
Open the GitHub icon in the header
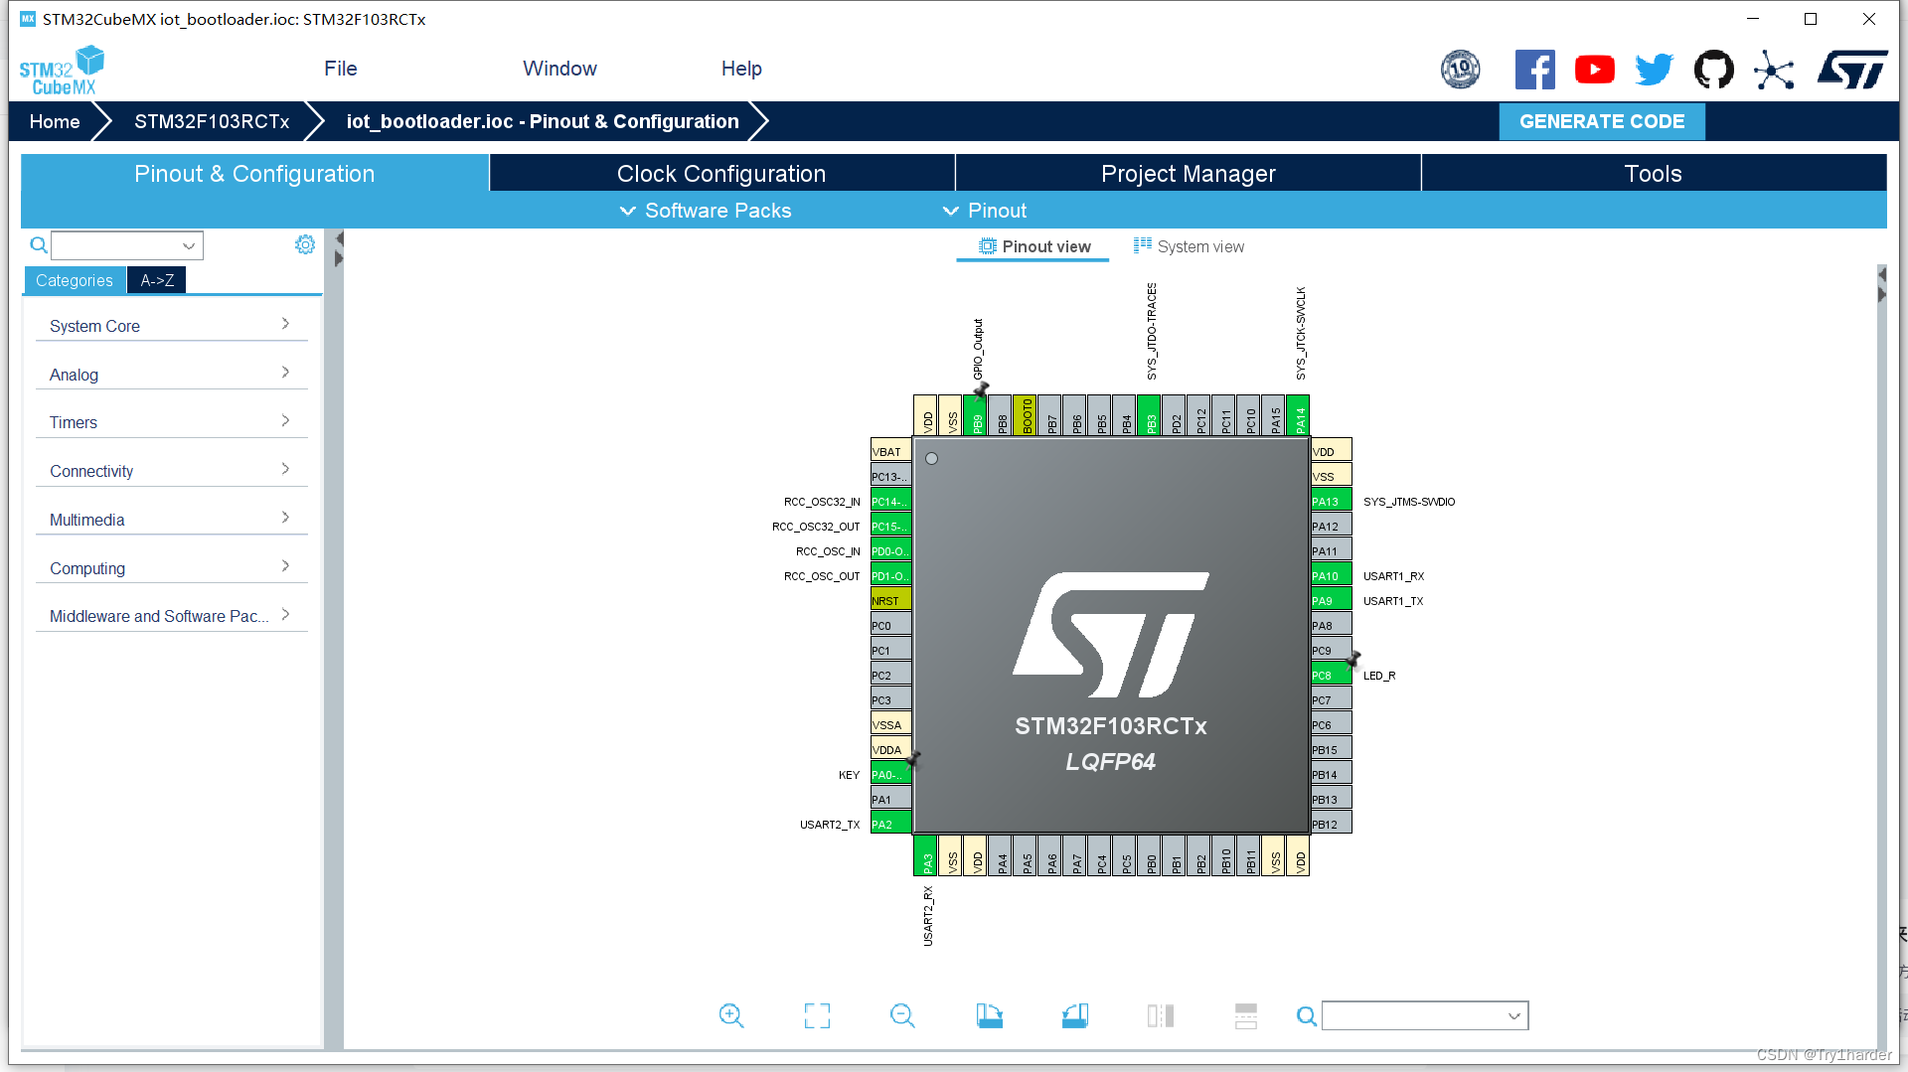(1713, 70)
